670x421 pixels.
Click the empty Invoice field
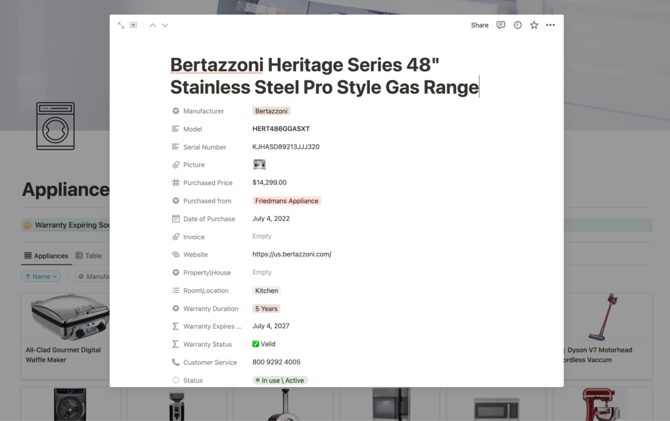pos(262,236)
